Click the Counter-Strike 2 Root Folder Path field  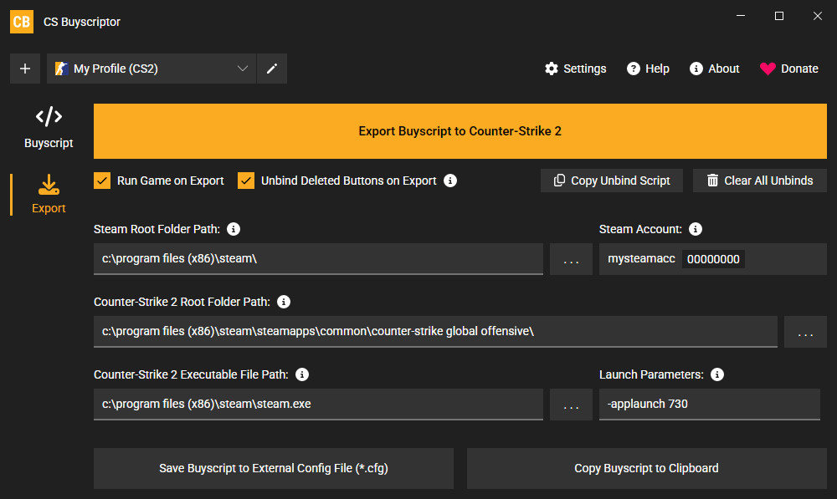click(x=435, y=332)
